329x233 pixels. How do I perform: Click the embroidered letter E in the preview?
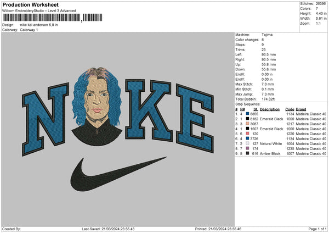pyautogui.click(x=195, y=118)
